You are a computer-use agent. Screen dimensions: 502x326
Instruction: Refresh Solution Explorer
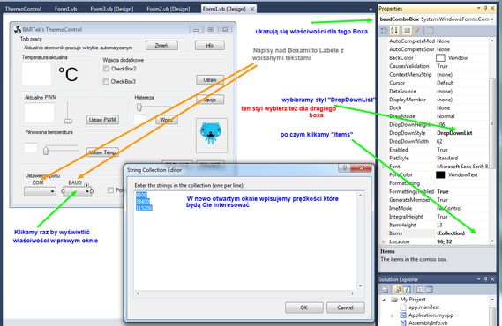pos(408,290)
